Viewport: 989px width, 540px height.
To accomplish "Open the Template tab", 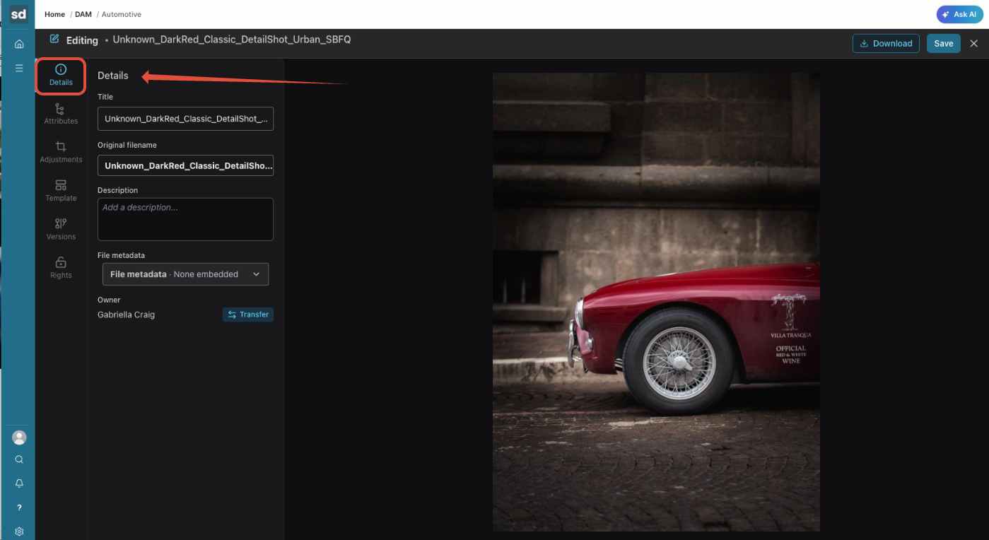I will click(x=61, y=192).
